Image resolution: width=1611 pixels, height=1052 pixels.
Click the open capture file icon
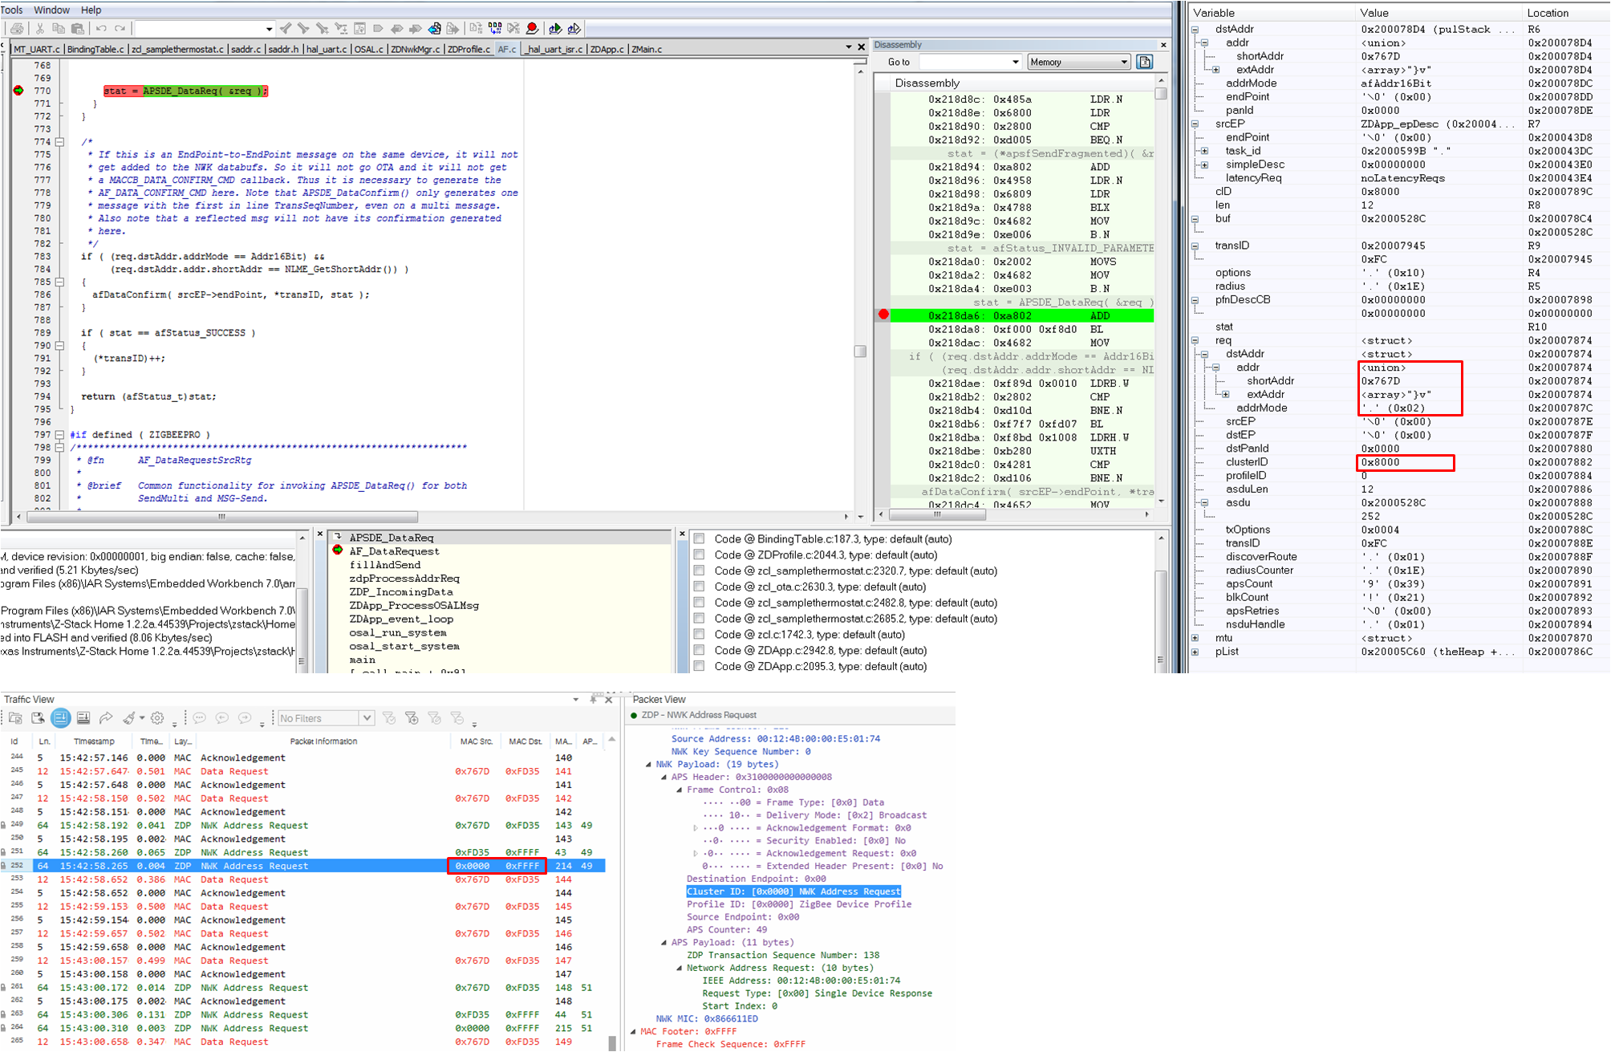[x=15, y=718]
